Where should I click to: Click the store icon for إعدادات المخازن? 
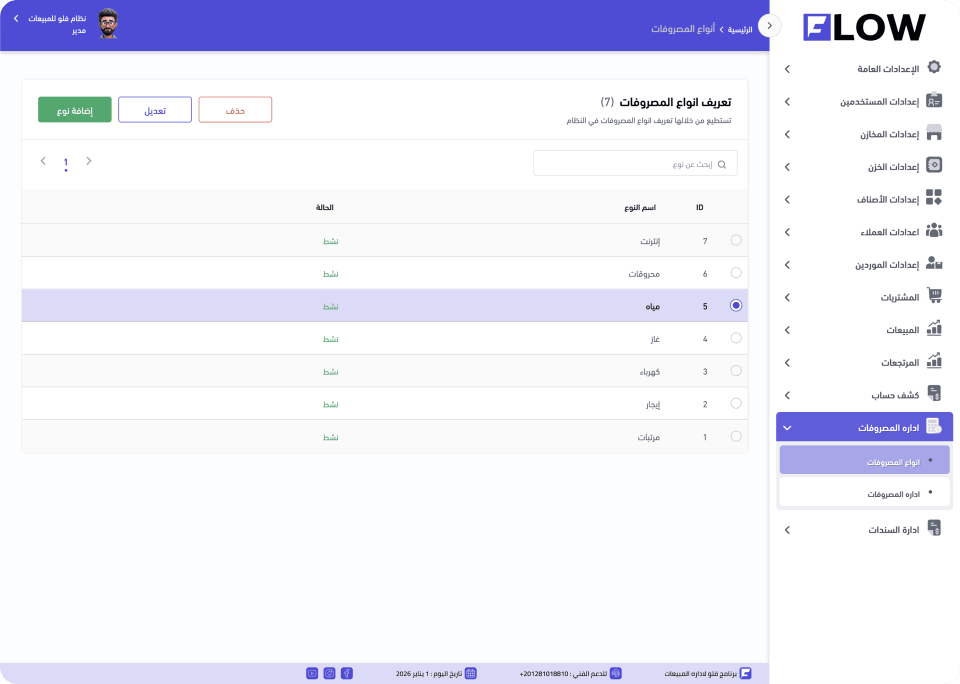click(933, 133)
